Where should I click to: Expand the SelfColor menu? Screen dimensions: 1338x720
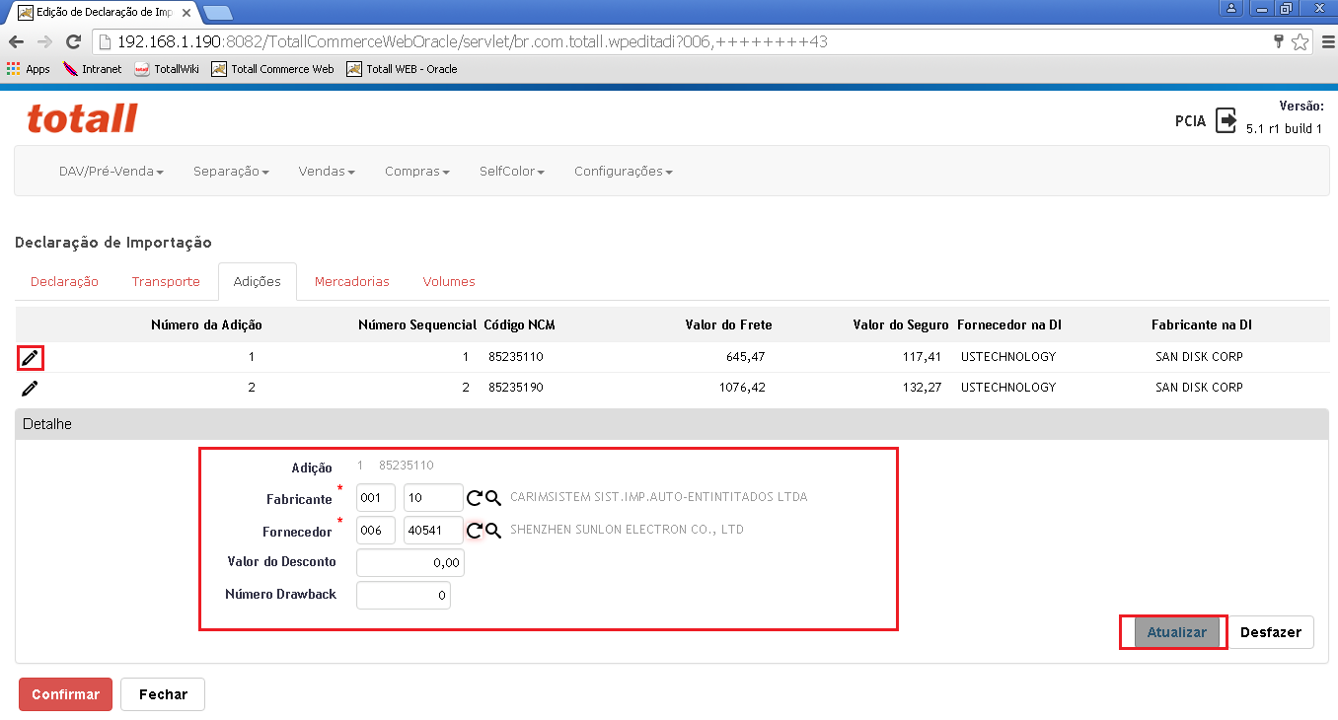click(513, 172)
